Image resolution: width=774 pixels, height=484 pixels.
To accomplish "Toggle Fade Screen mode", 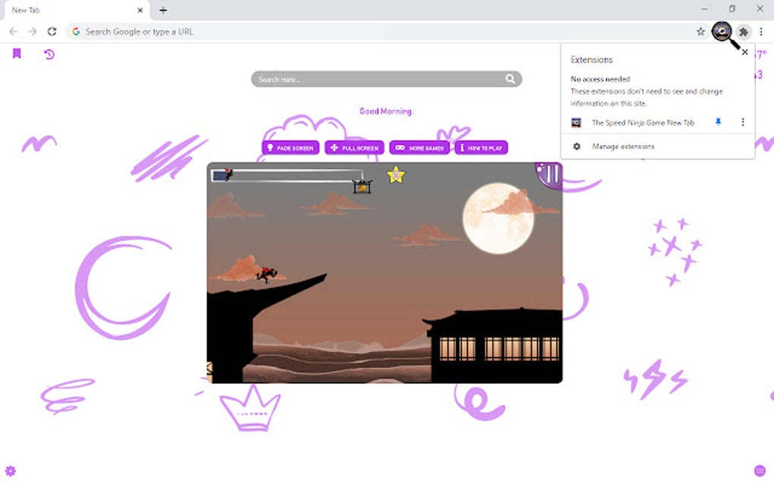I will point(291,147).
